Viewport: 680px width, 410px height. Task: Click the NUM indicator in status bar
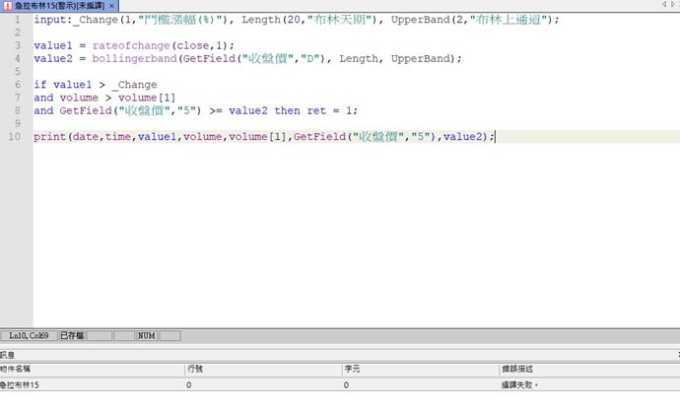click(146, 336)
